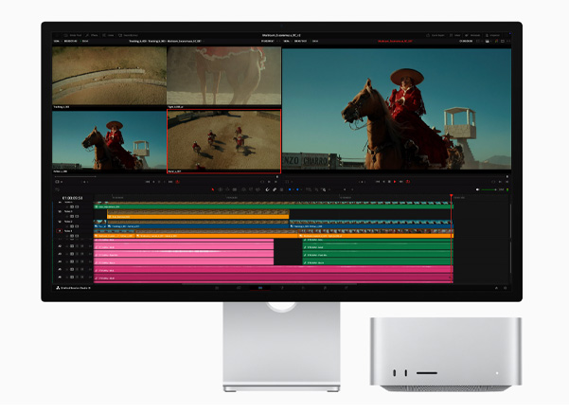Viewport: 569px width, 413px height.
Task: Click the red timeline name above right viewer
Action: coord(395,41)
